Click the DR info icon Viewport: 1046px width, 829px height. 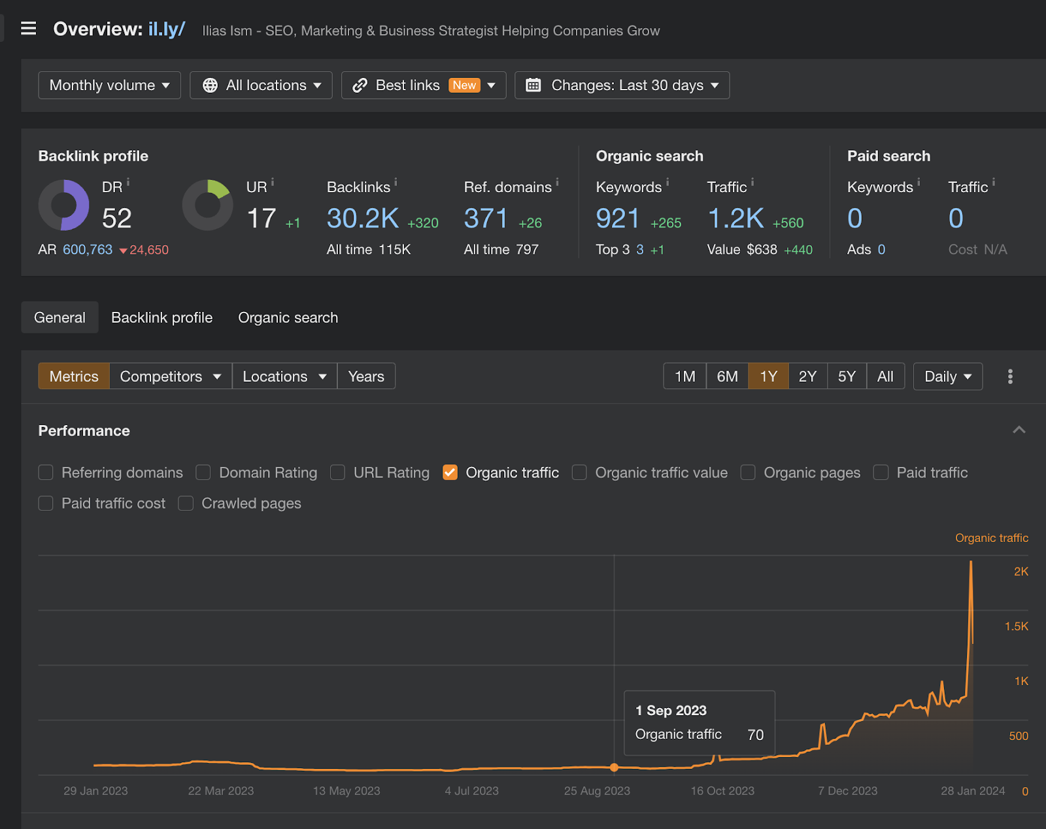coord(128,182)
